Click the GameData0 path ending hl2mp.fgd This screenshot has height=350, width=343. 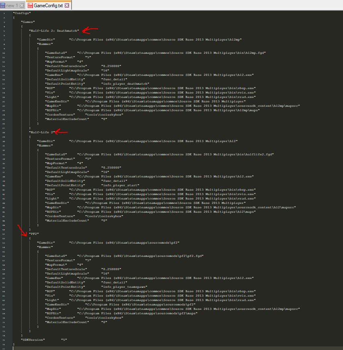point(171,53)
